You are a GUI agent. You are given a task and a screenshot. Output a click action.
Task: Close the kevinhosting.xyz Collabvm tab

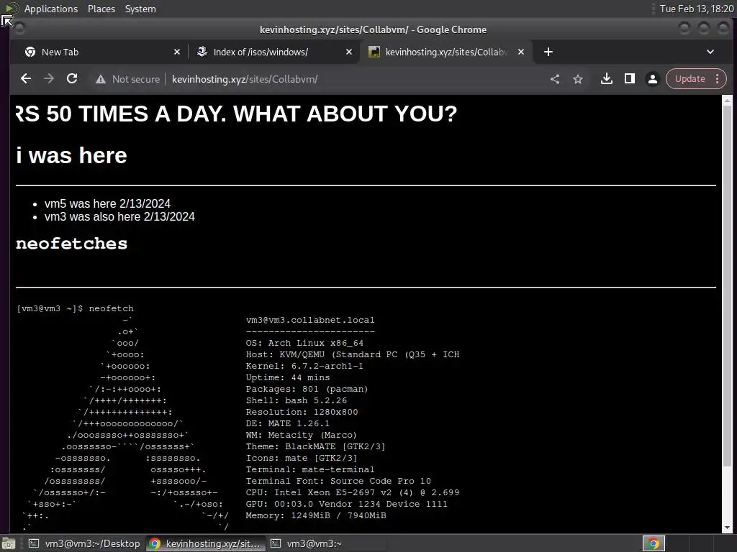521,52
